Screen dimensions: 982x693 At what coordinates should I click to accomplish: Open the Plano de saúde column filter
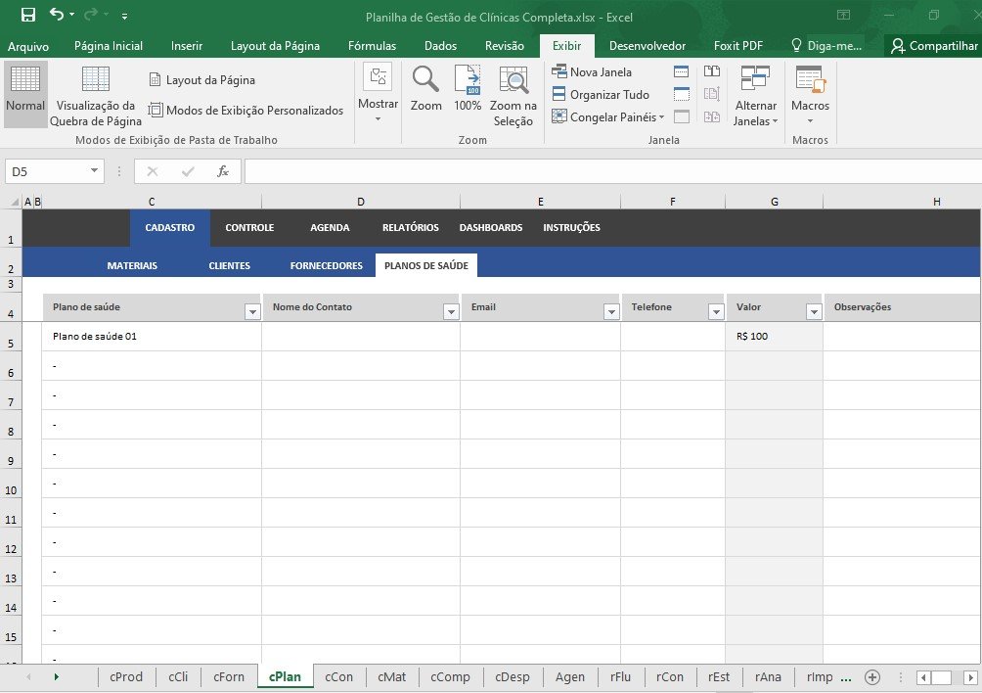point(252,312)
